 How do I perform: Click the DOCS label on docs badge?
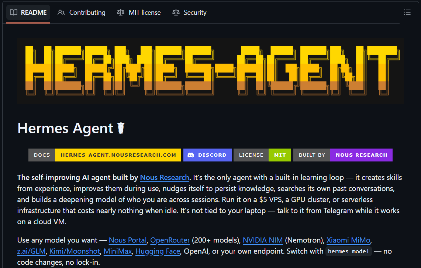point(42,155)
